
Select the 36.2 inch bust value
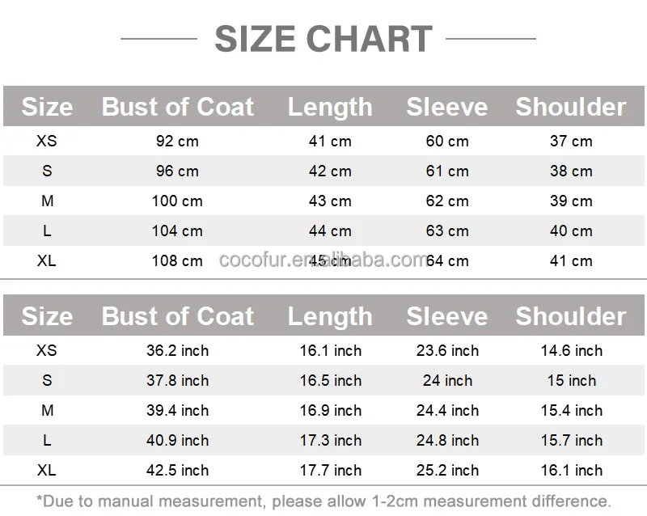coord(177,351)
